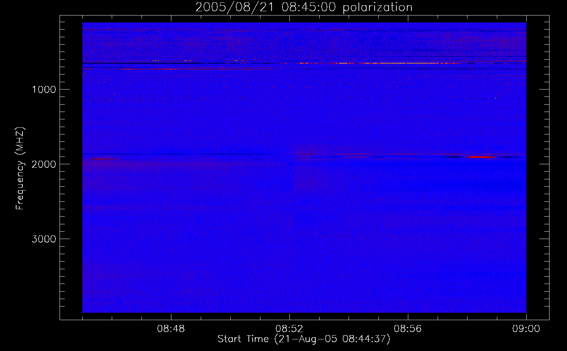Click the "Start Time (21-Aug-05 08:44:37)" label
This screenshot has width=567, height=351.
click(304, 339)
